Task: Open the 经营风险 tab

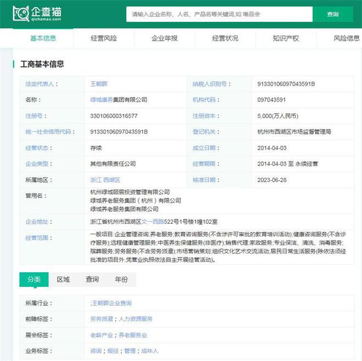Action: pyautogui.click(x=104, y=38)
